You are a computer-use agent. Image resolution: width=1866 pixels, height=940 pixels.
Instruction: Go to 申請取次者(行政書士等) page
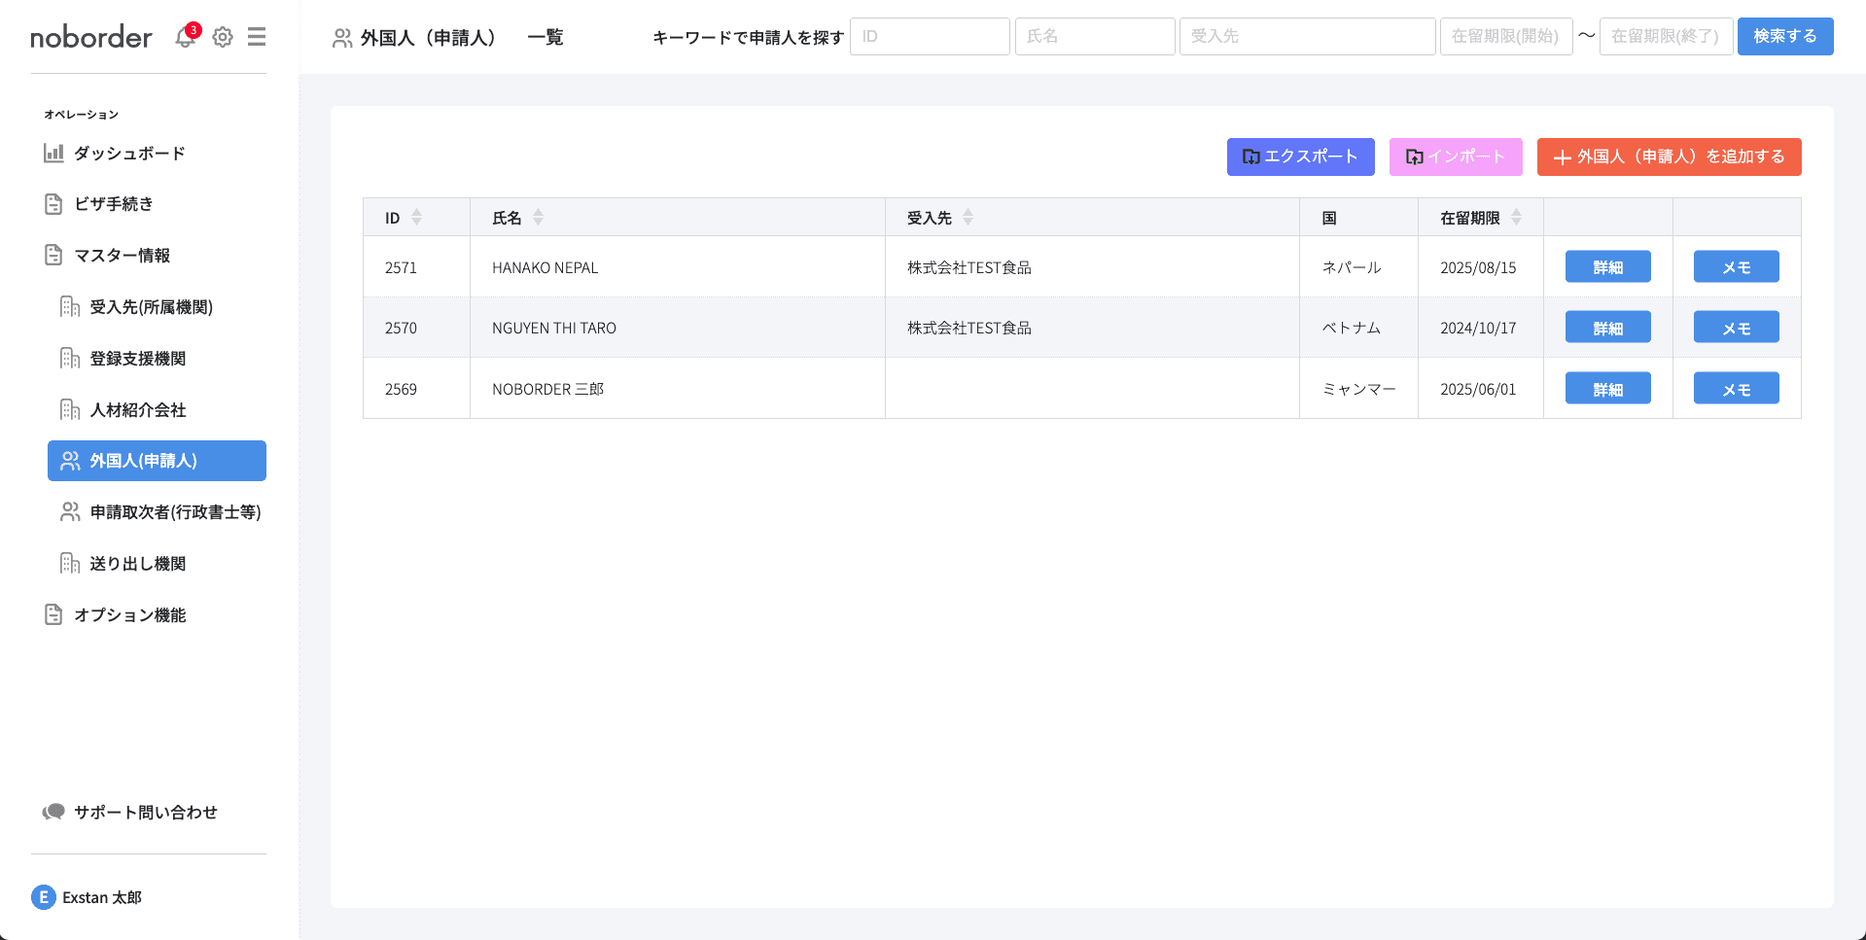point(175,511)
